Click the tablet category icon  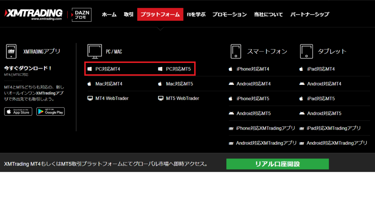tap(306, 51)
